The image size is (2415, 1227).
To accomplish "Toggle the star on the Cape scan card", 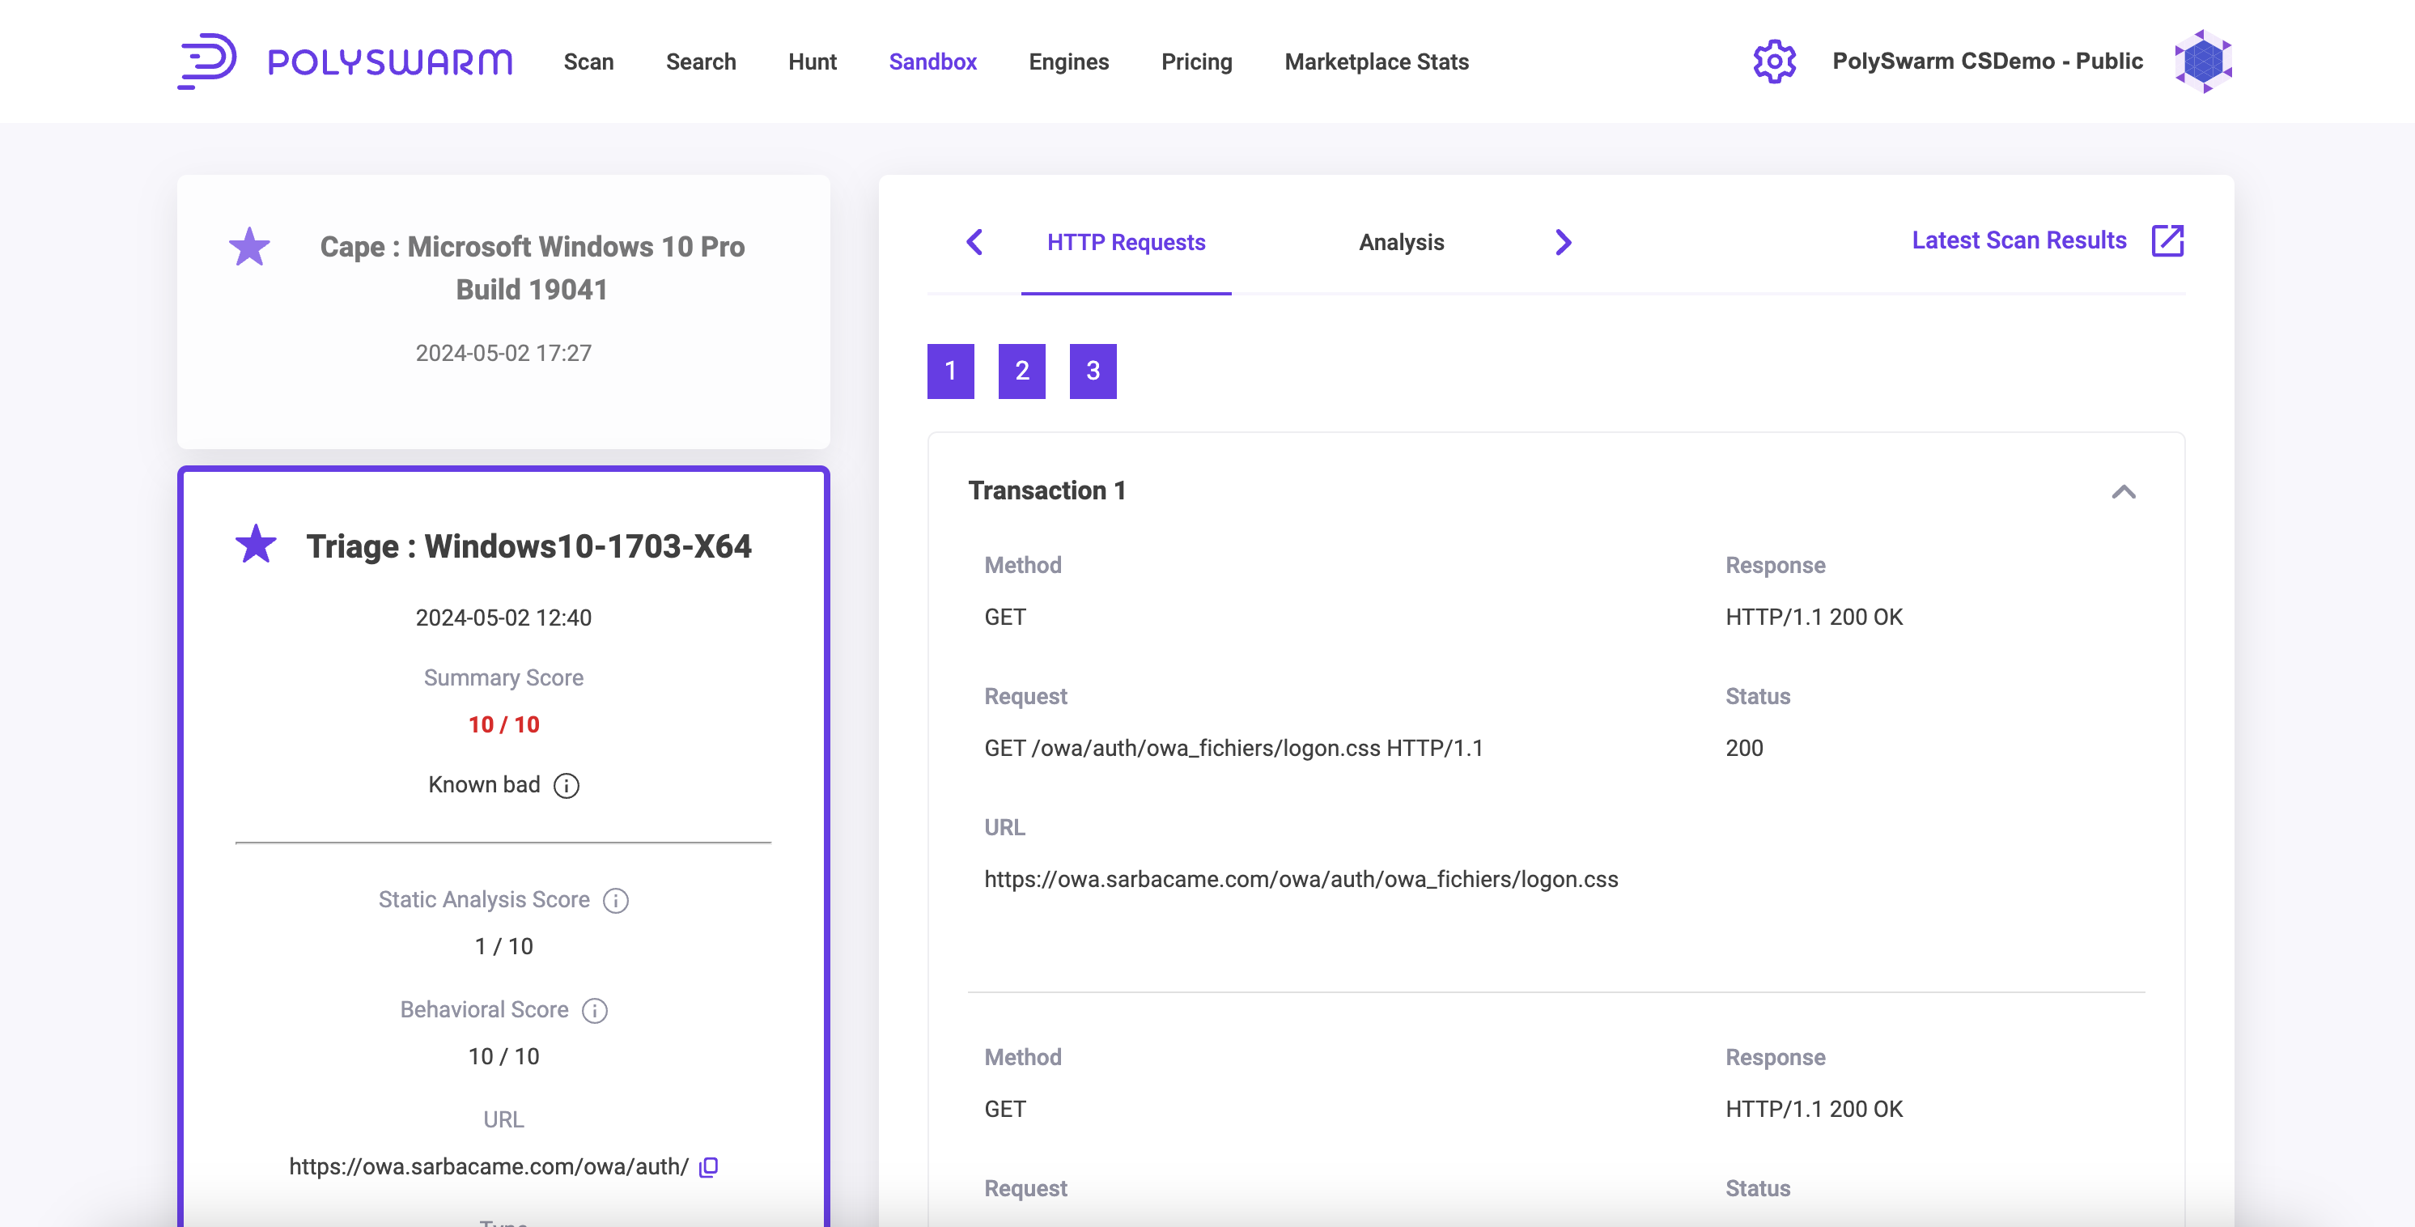I will click(x=249, y=245).
